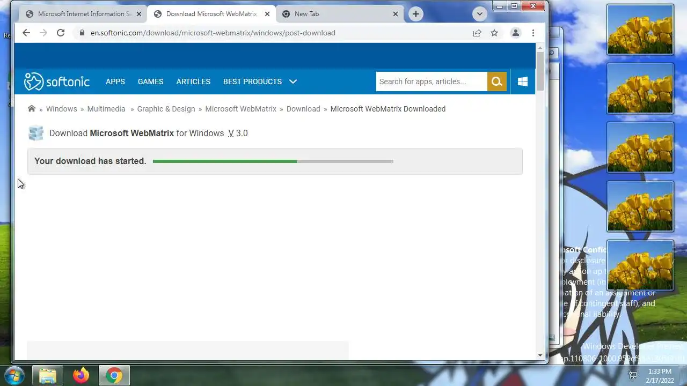687x386 pixels.
Task: Click the Chrome taskbar icon
Action: [114, 375]
